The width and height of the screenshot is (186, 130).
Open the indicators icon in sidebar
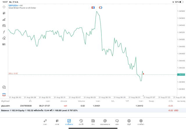coord(4,19)
